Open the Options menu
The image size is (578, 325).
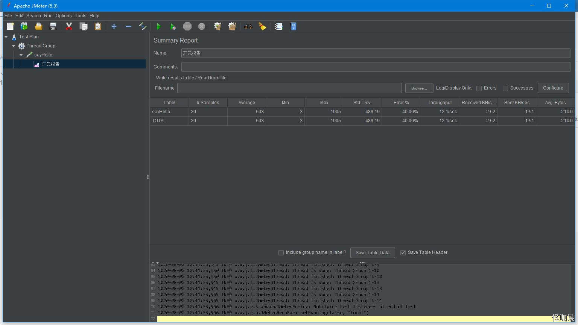pos(64,16)
